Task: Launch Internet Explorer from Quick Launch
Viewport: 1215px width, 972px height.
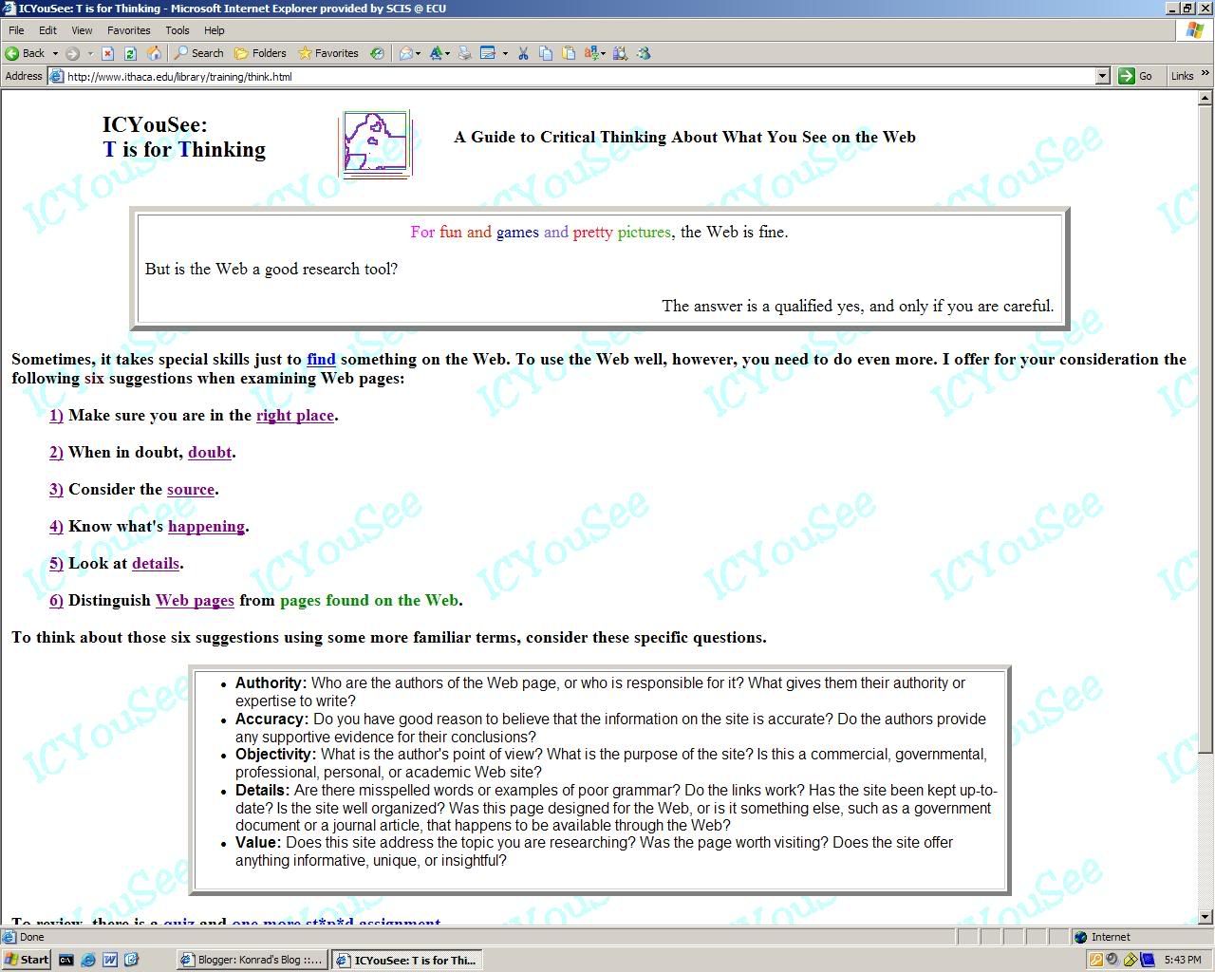Action: pos(88,960)
